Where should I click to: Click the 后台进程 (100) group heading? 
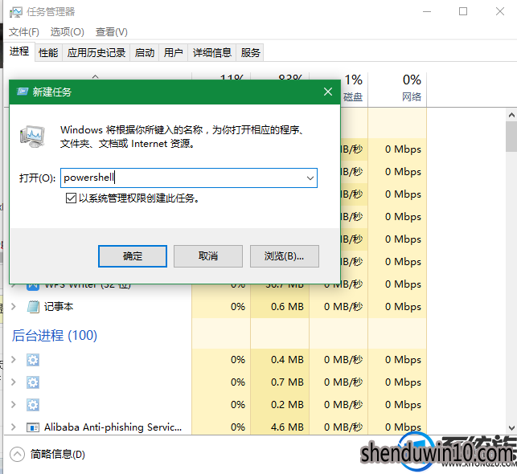pyautogui.click(x=55, y=335)
